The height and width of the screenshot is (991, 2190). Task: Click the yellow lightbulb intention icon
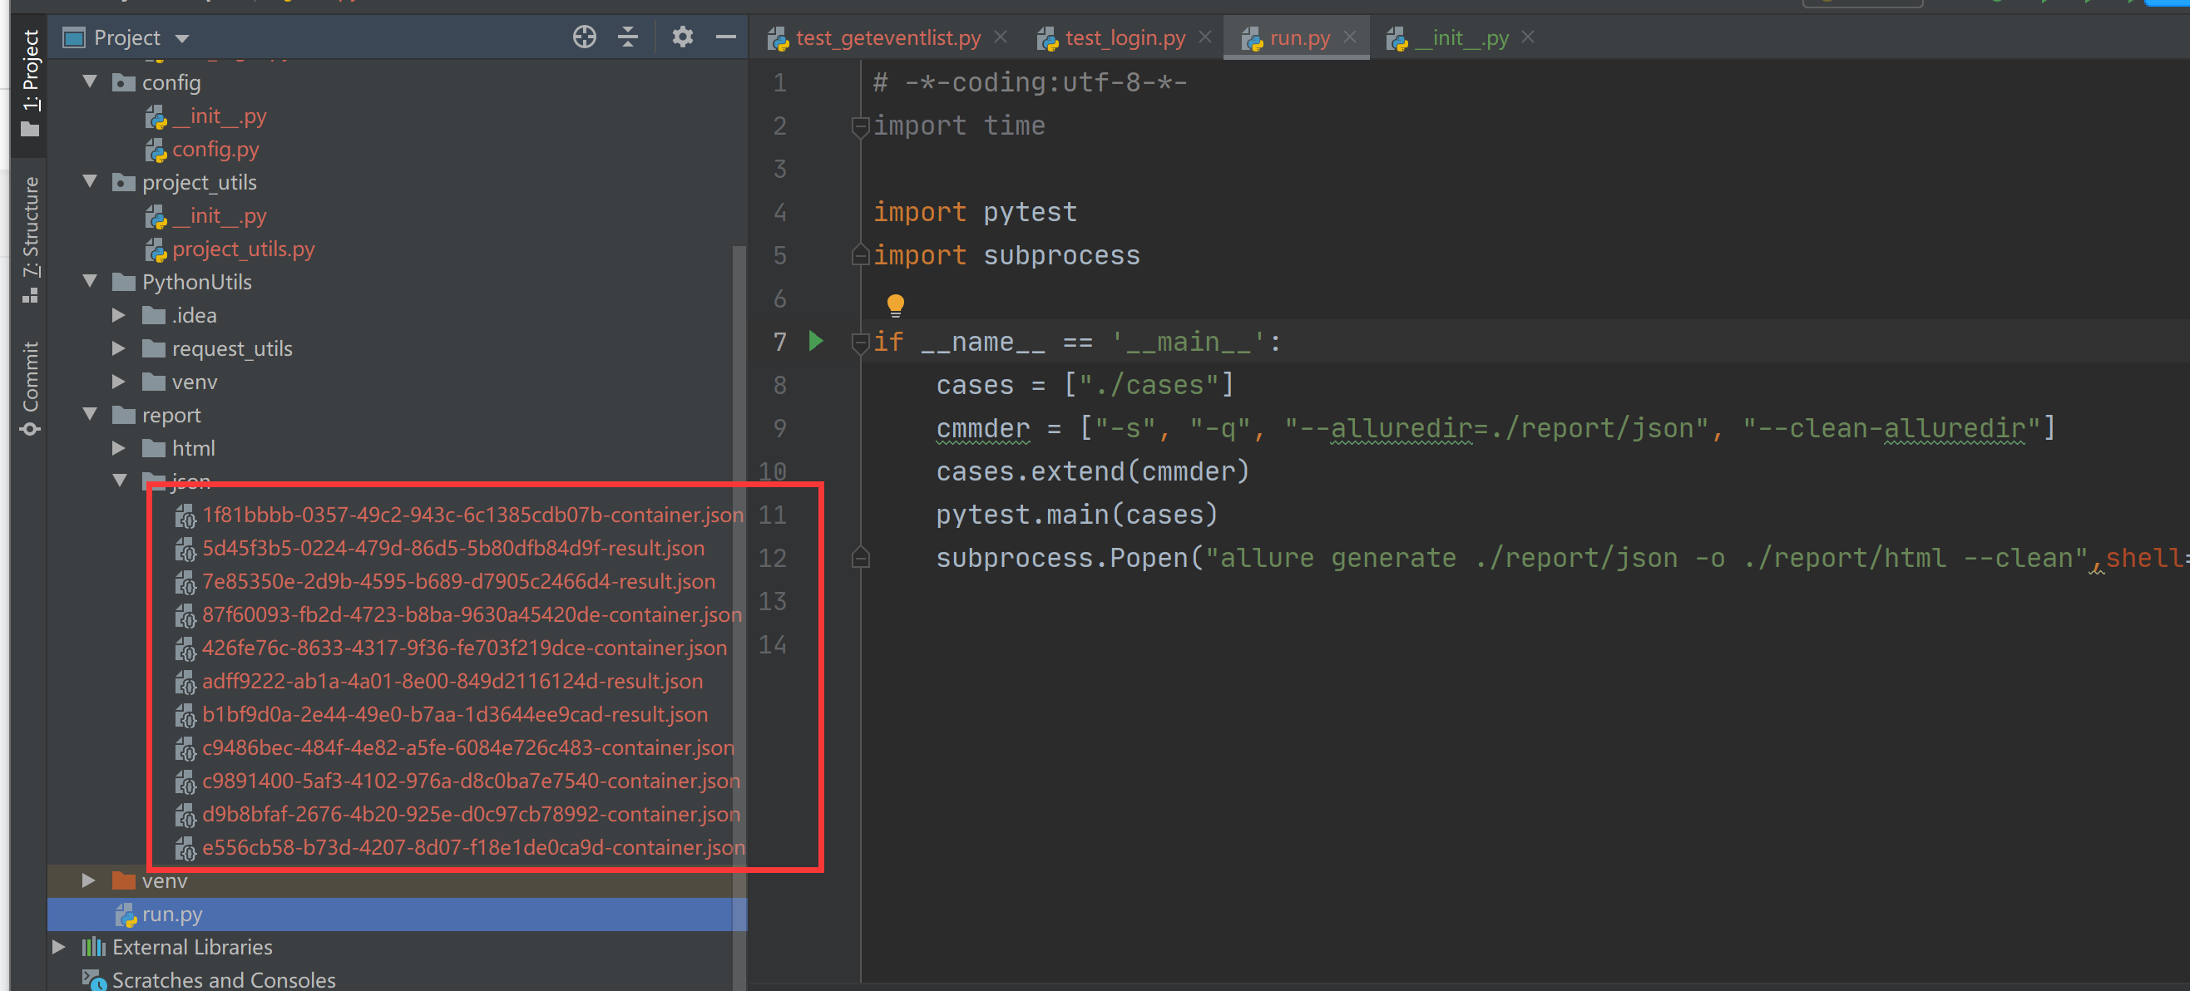pos(895,303)
